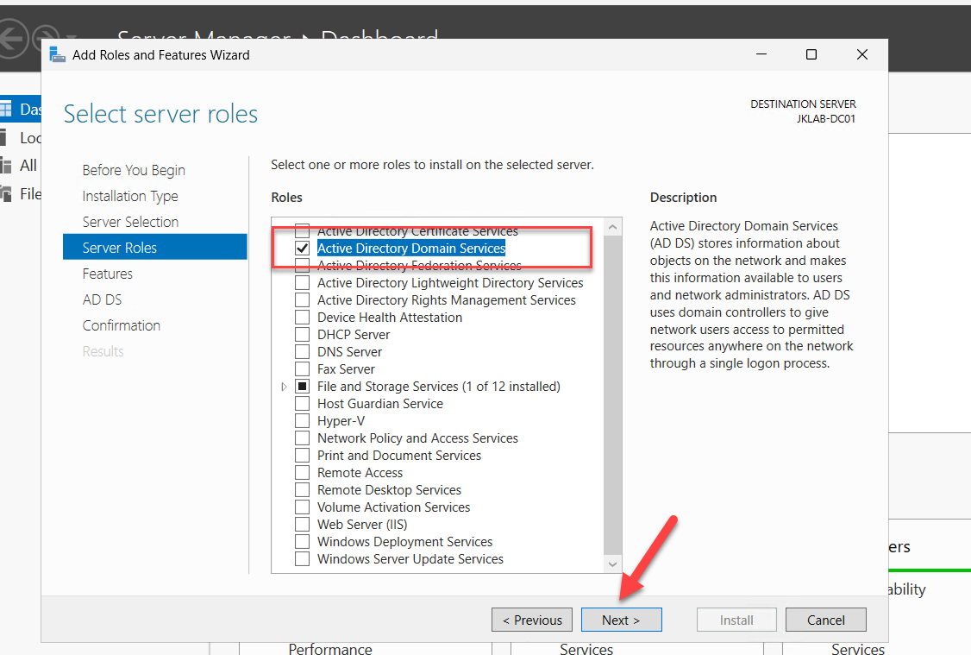Toggle File and Storage Services checkbox
Image resolution: width=971 pixels, height=655 pixels.
[302, 387]
